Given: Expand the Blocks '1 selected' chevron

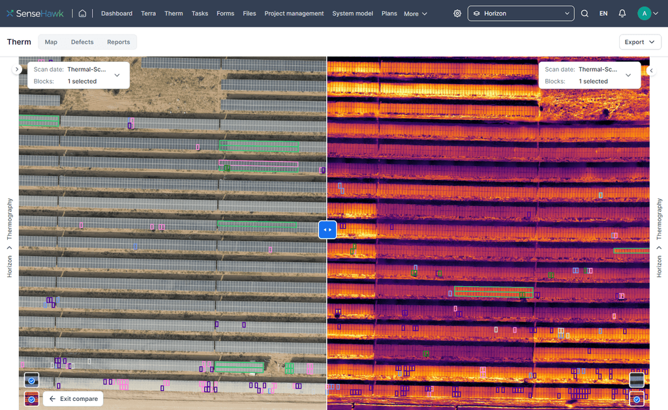Looking at the screenshot, I should [117, 75].
